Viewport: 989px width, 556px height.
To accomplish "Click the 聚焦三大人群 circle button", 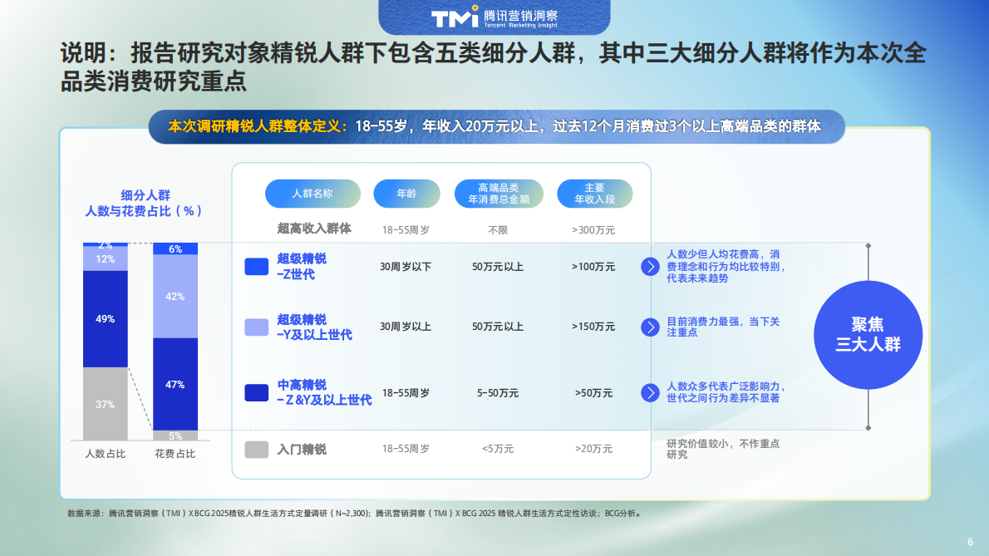I will [868, 334].
